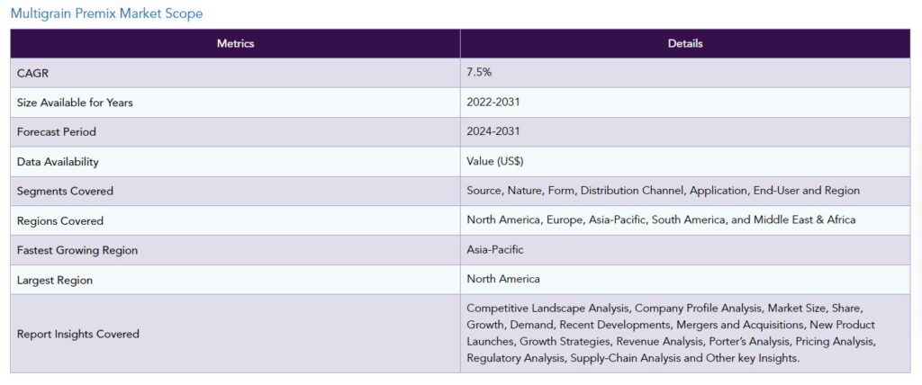The image size is (922, 385).
Task: Select the Largest Region label
Action: [x=55, y=281]
